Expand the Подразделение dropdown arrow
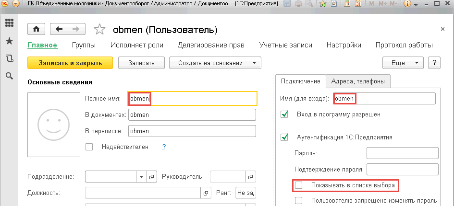 pos(142,176)
